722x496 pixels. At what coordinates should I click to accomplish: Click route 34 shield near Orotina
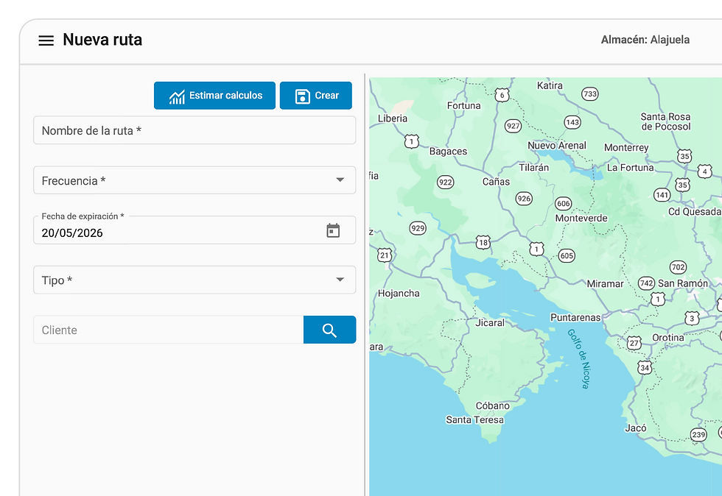(645, 368)
